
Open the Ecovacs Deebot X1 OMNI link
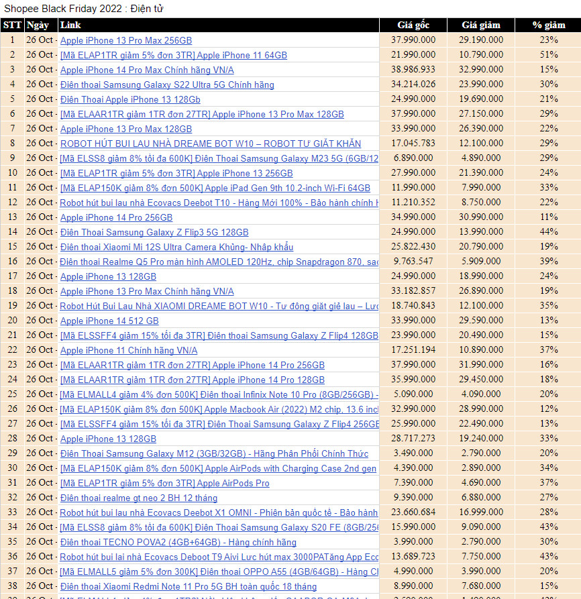219,512
